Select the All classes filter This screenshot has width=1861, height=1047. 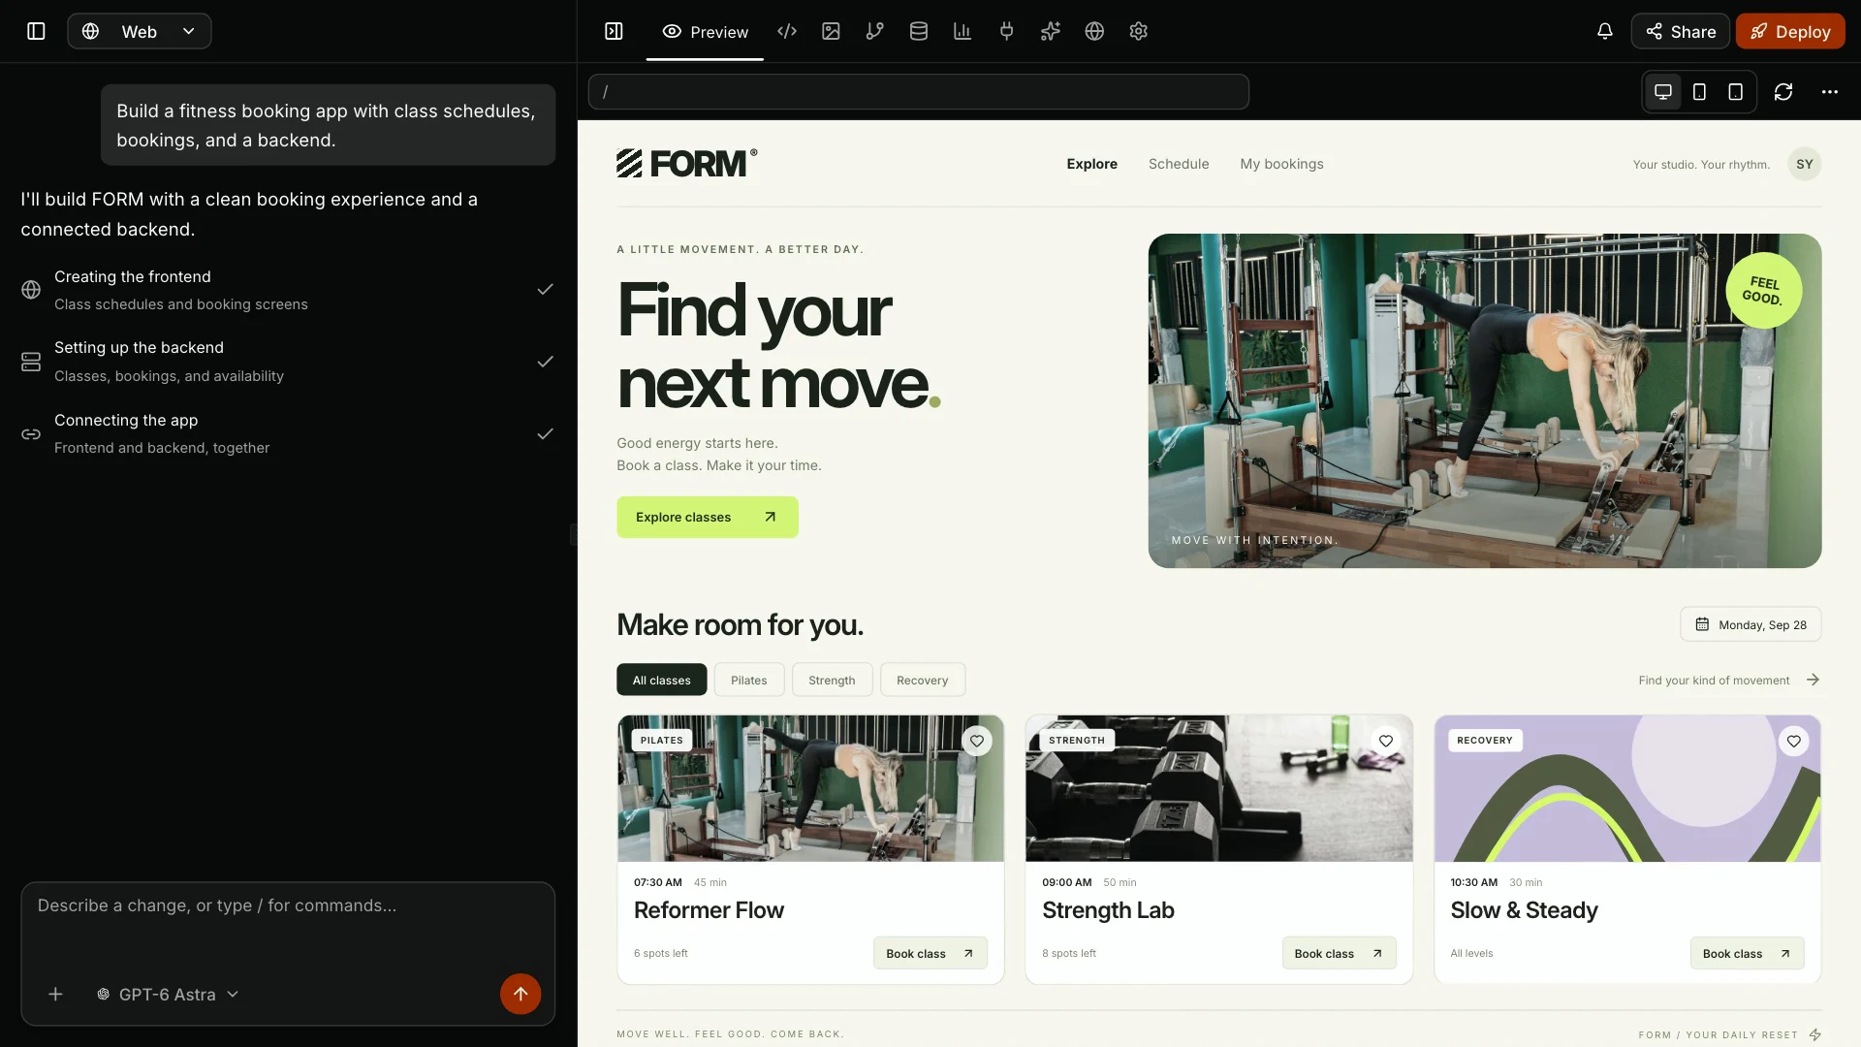click(x=662, y=680)
